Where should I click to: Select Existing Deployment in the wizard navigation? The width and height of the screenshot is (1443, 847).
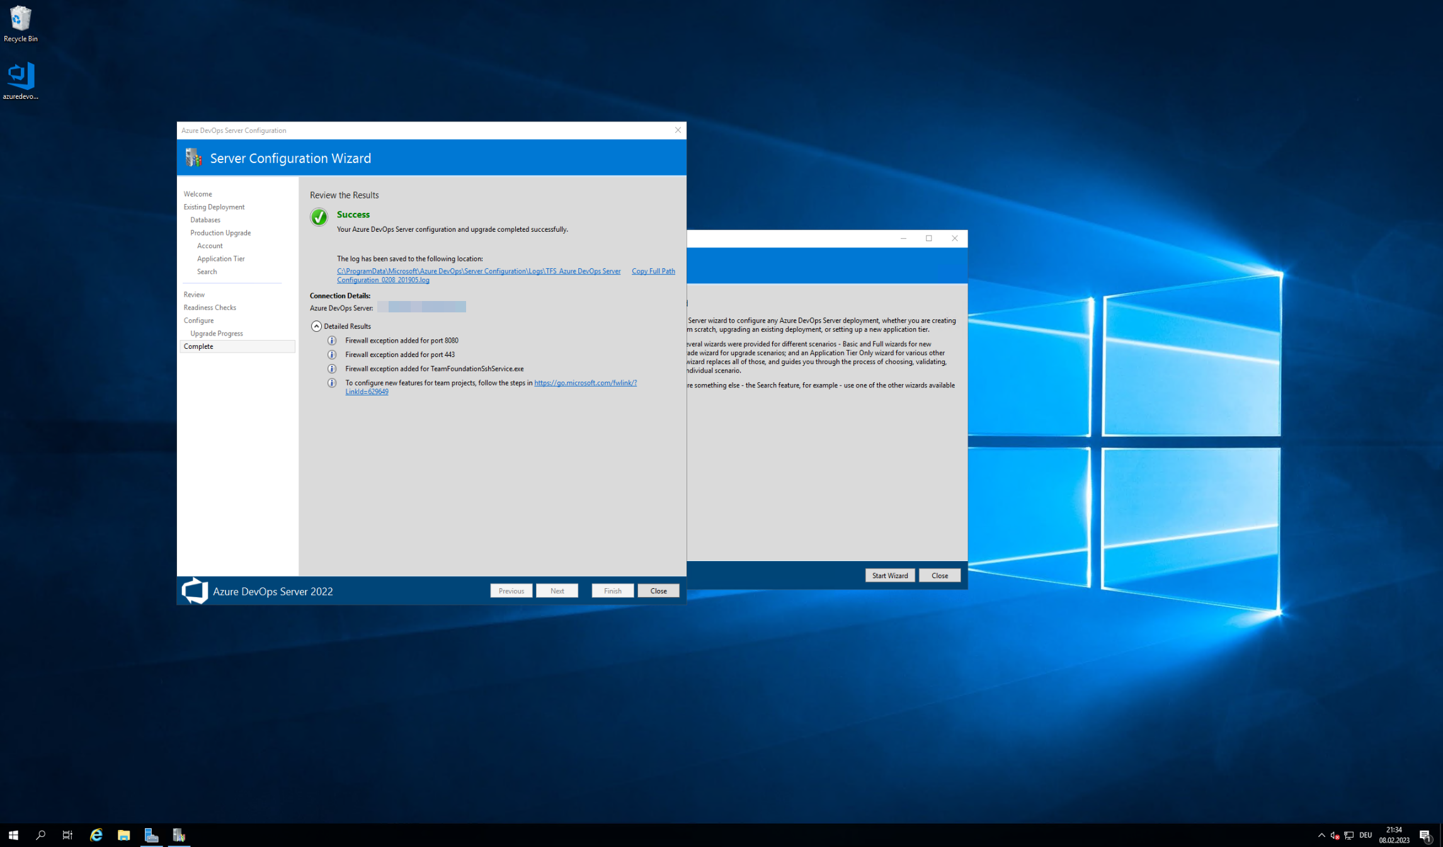(x=214, y=207)
